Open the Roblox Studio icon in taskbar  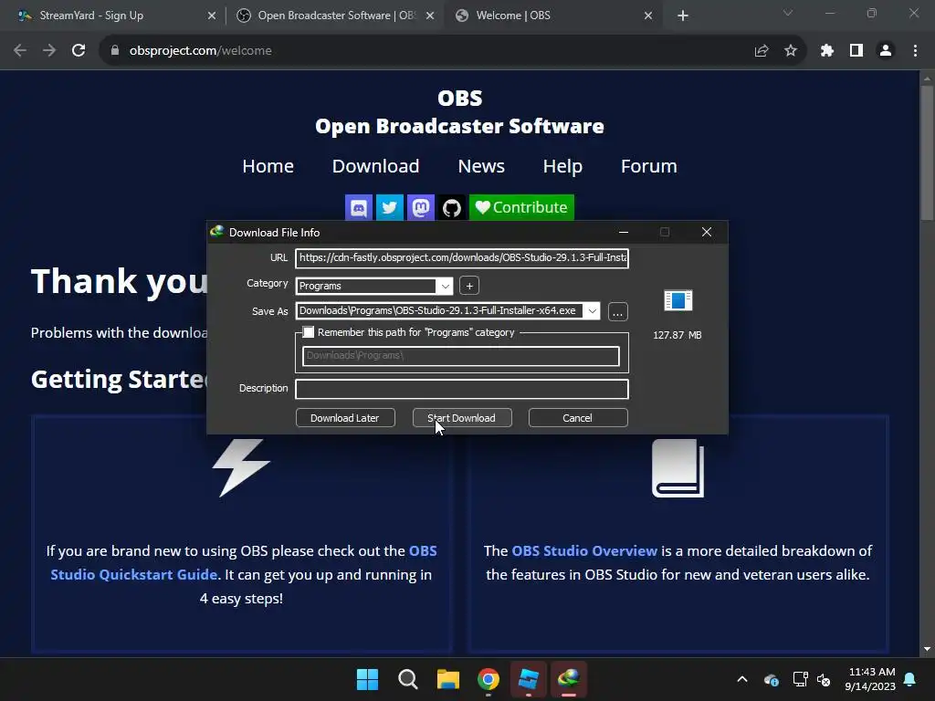click(x=529, y=679)
